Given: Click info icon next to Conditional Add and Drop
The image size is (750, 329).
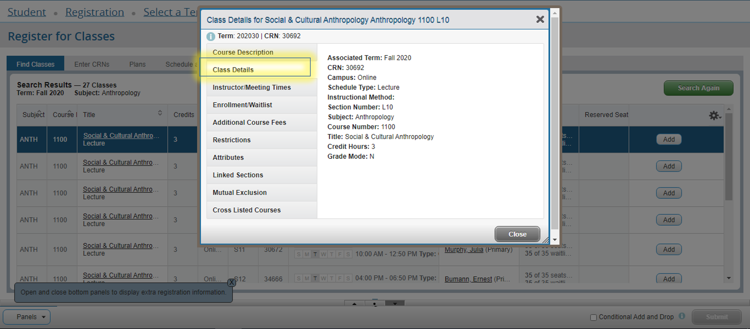Looking at the screenshot, I should tap(682, 316).
